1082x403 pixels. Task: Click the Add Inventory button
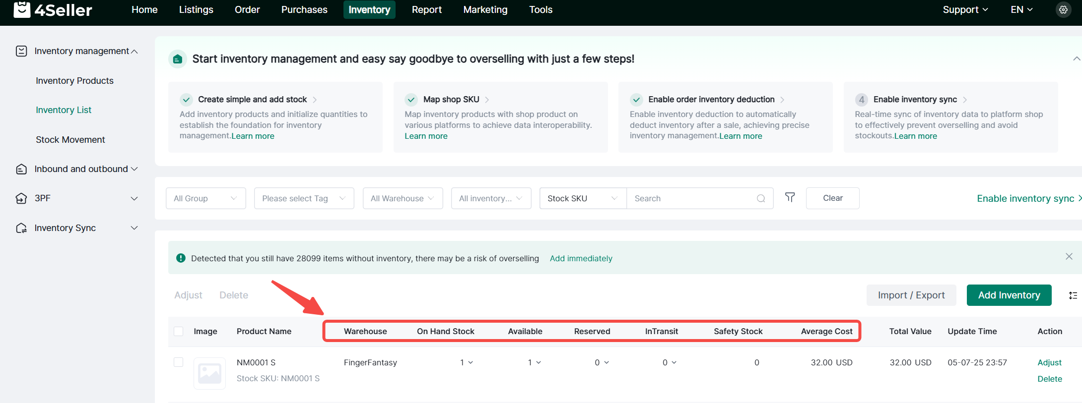(x=1009, y=295)
